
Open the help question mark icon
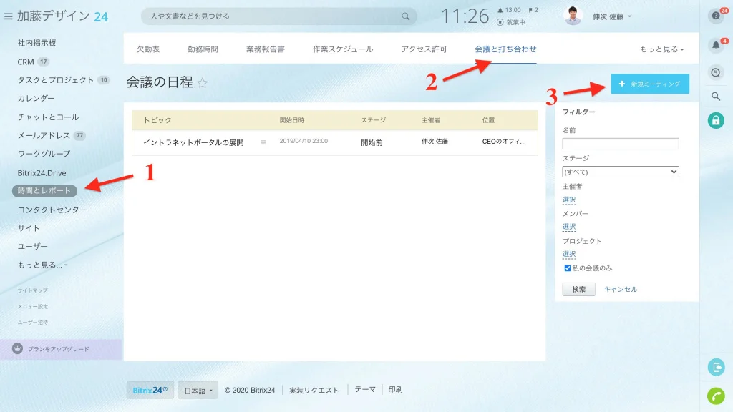coord(716,16)
